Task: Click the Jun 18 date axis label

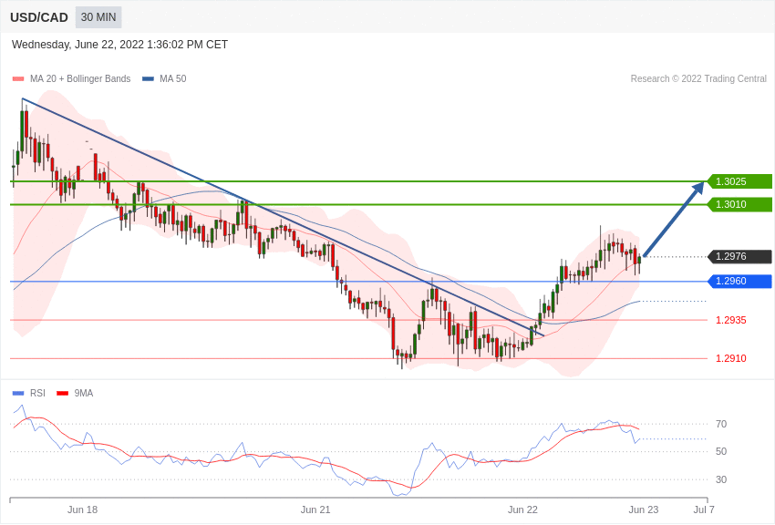Action: pos(83,510)
